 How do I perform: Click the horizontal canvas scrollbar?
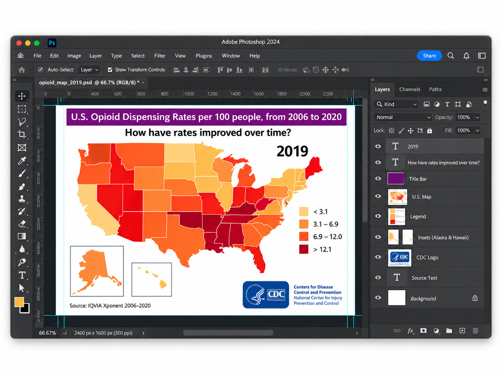[228, 333]
